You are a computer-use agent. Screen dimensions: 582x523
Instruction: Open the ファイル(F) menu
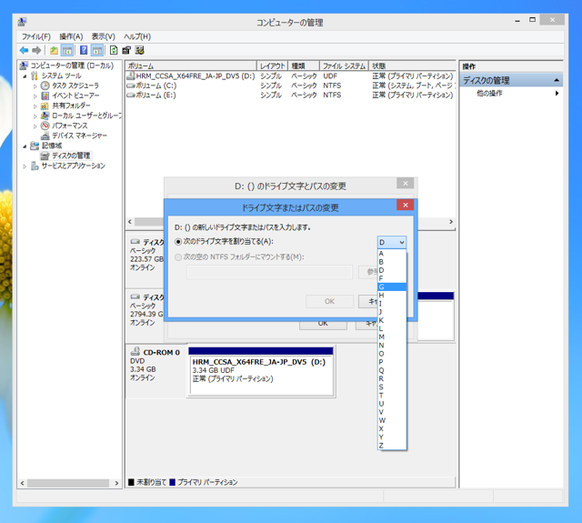[36, 36]
